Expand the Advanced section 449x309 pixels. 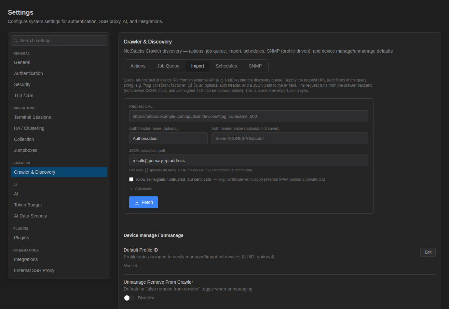pos(141,189)
